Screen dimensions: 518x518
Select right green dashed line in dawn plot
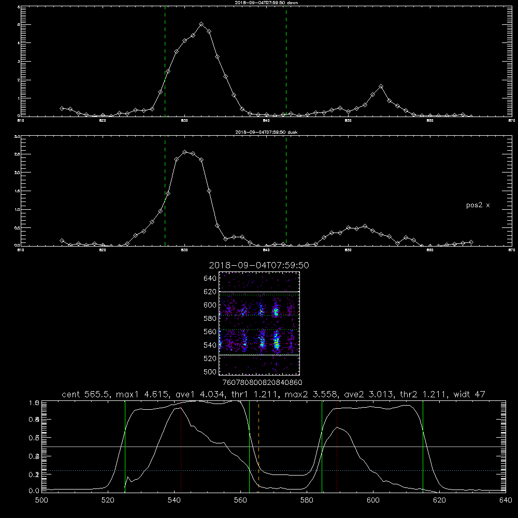tap(286, 61)
